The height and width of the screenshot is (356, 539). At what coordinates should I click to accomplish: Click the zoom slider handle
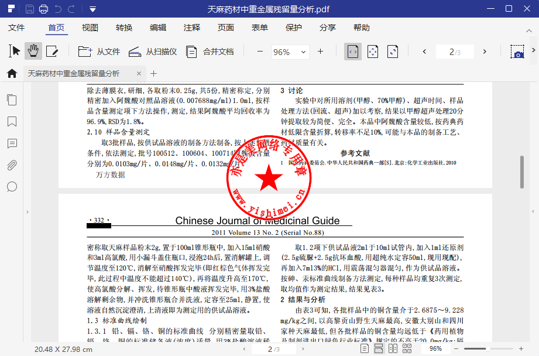tap(487, 349)
